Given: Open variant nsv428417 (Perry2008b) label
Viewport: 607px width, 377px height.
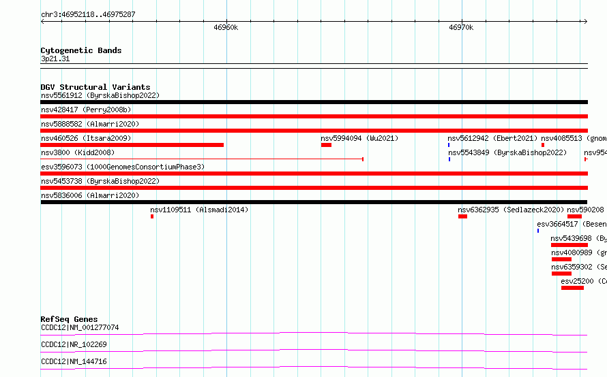Looking at the screenshot, I should tap(86, 110).
